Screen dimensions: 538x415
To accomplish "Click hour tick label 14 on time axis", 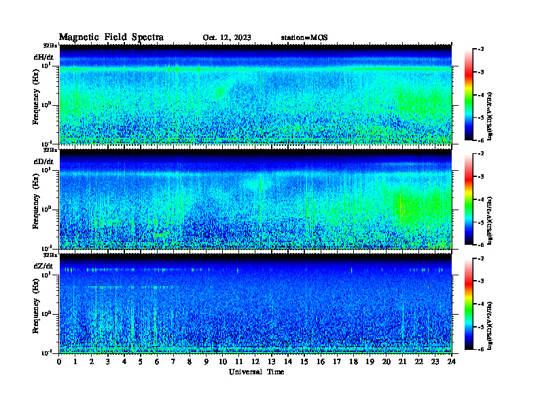I will tap(288, 362).
